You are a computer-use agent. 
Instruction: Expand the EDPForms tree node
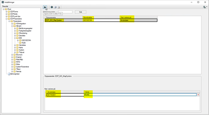pos(6,12)
